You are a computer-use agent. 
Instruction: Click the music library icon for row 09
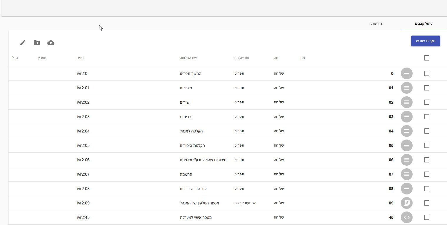[x=407, y=203]
